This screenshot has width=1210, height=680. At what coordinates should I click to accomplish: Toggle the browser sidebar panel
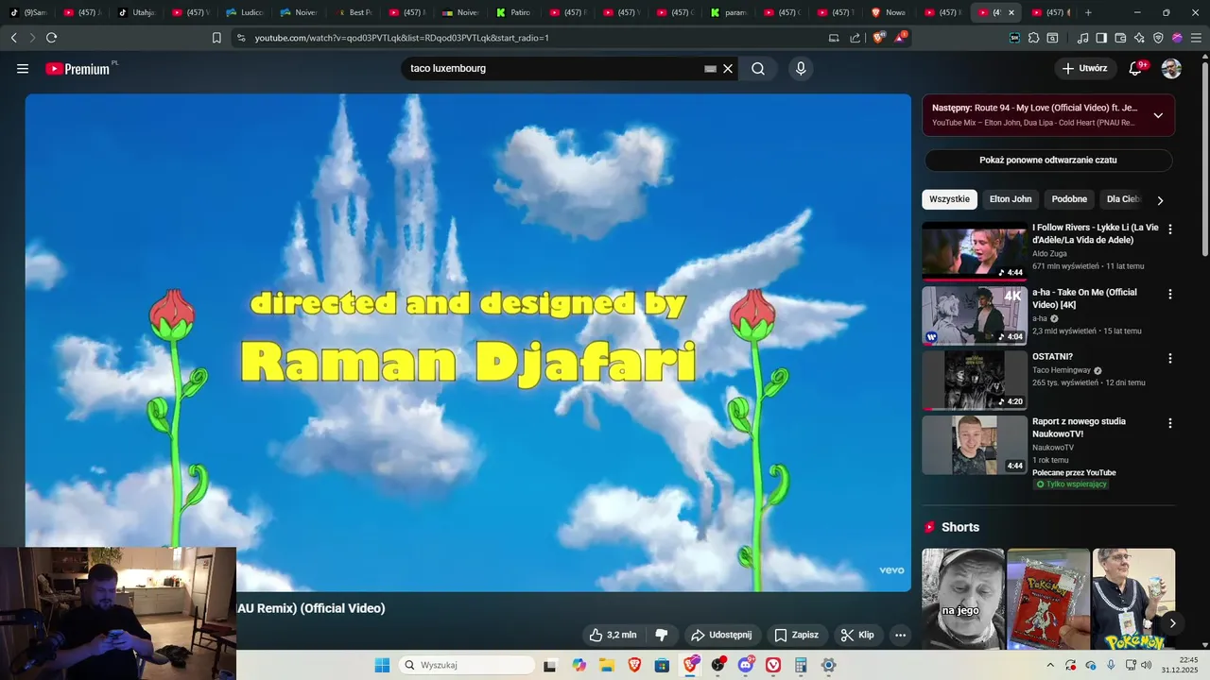(x=1101, y=38)
